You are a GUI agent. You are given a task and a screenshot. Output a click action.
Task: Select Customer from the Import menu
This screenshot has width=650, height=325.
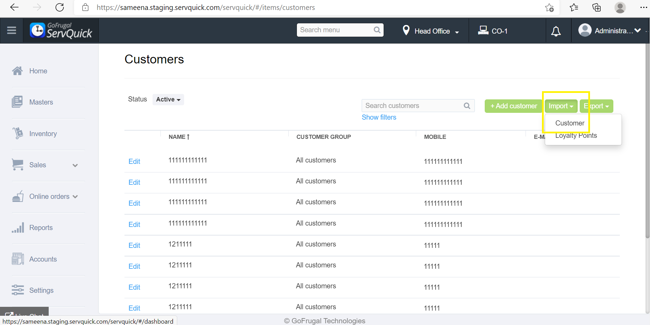click(570, 123)
